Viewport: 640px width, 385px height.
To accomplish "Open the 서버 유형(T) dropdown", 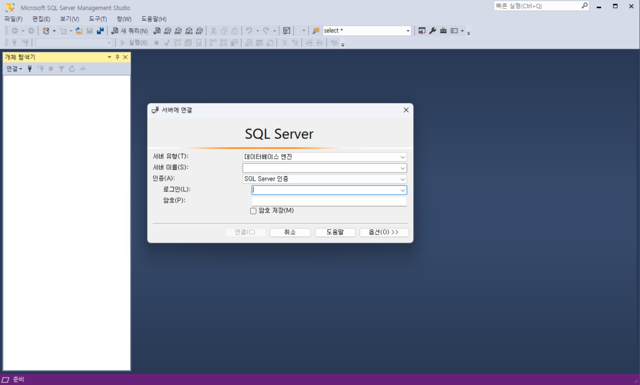I will (x=324, y=157).
